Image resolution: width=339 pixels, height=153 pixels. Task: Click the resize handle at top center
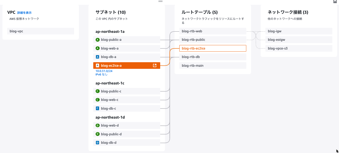(x=160, y=1)
